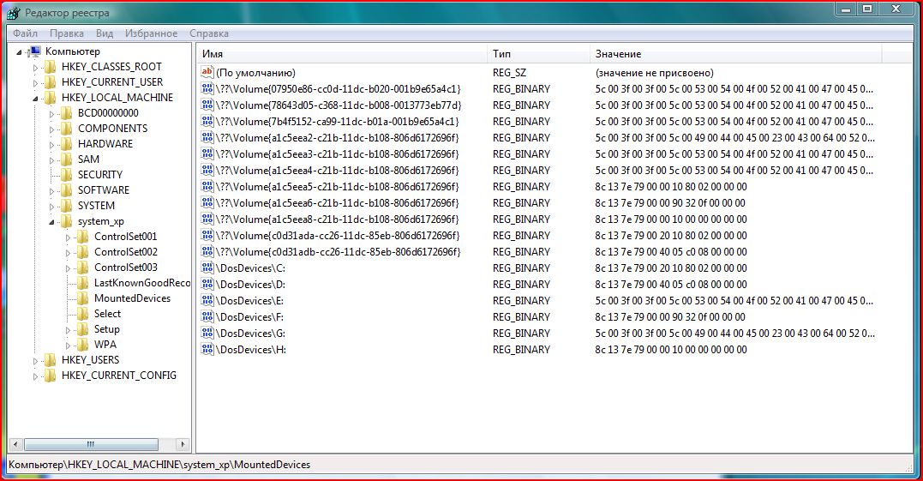Open the Справка menu

click(208, 33)
